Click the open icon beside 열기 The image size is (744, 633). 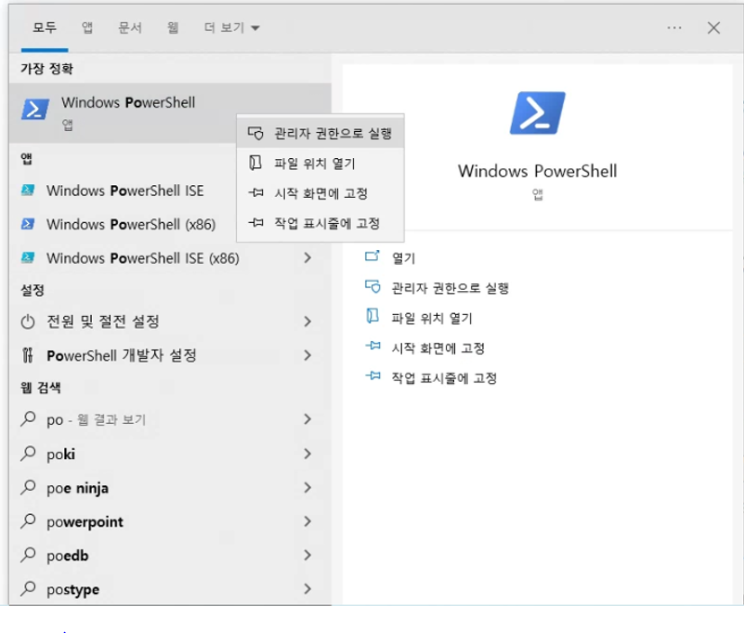(x=372, y=257)
